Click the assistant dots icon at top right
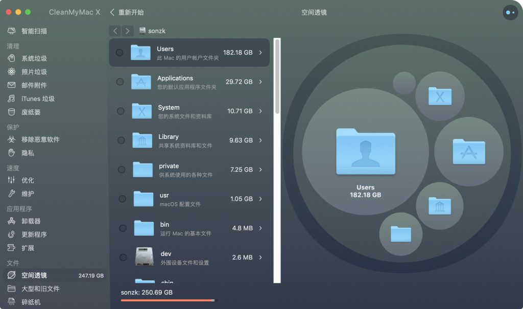 point(510,12)
